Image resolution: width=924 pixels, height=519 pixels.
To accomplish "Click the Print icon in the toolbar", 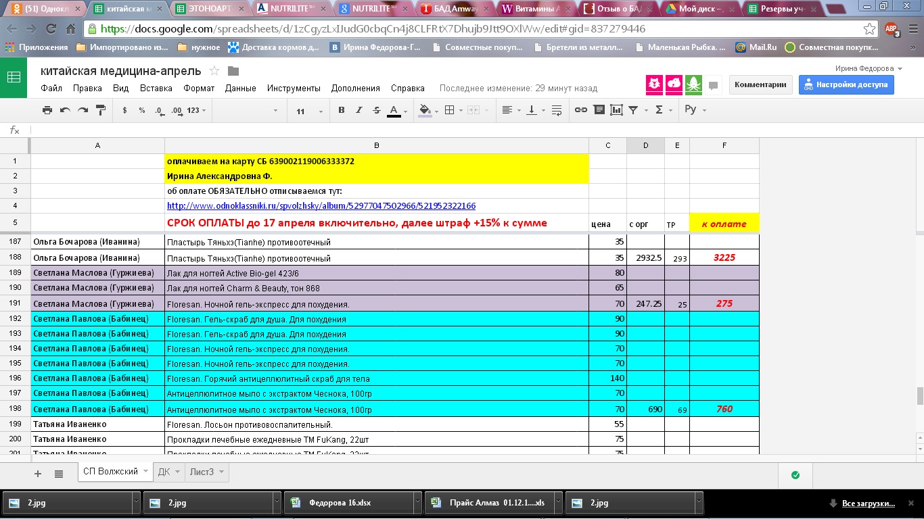I will (x=47, y=110).
